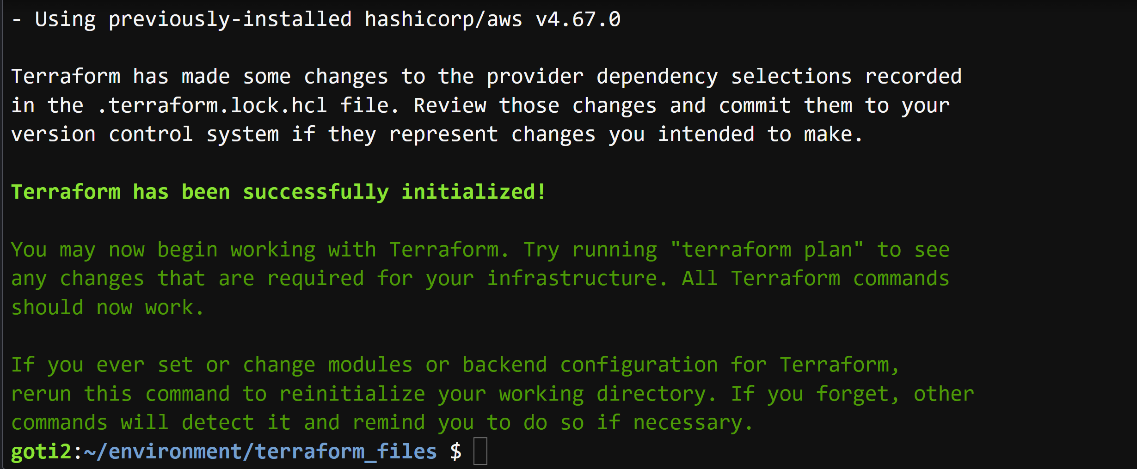Click the v4.67.0 version number
Screen dimensions: 1137x469
click(578, 19)
